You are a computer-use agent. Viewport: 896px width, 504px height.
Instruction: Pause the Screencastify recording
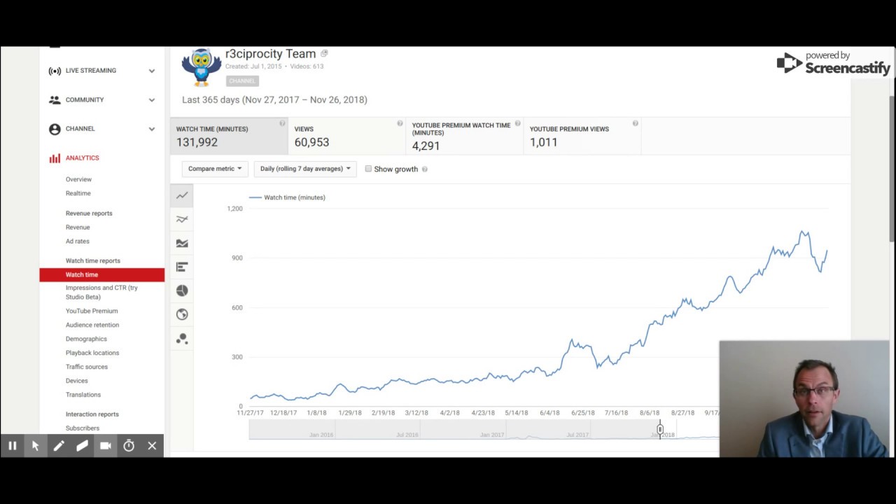click(x=12, y=446)
